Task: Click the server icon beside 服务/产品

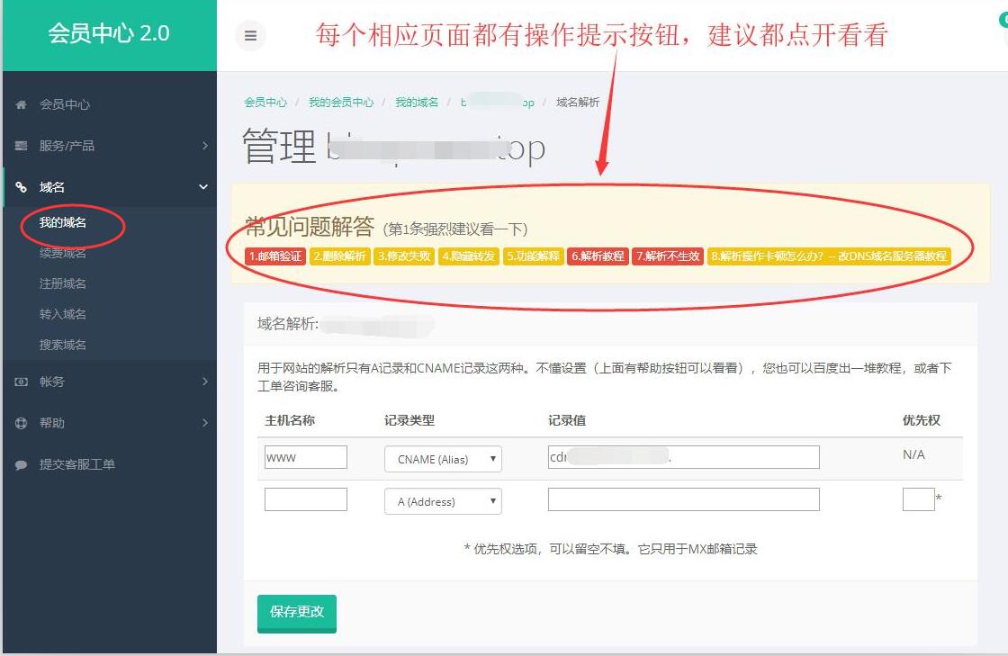Action: click(x=22, y=146)
